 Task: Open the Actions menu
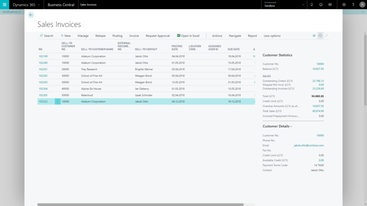click(217, 36)
